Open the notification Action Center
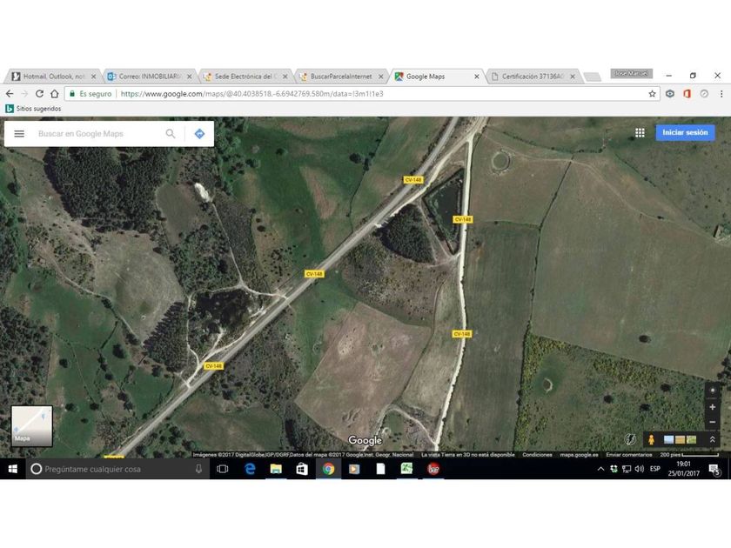 [714, 469]
